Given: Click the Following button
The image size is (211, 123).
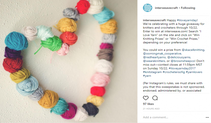Looking at the screenshot, I should pos(188,8).
